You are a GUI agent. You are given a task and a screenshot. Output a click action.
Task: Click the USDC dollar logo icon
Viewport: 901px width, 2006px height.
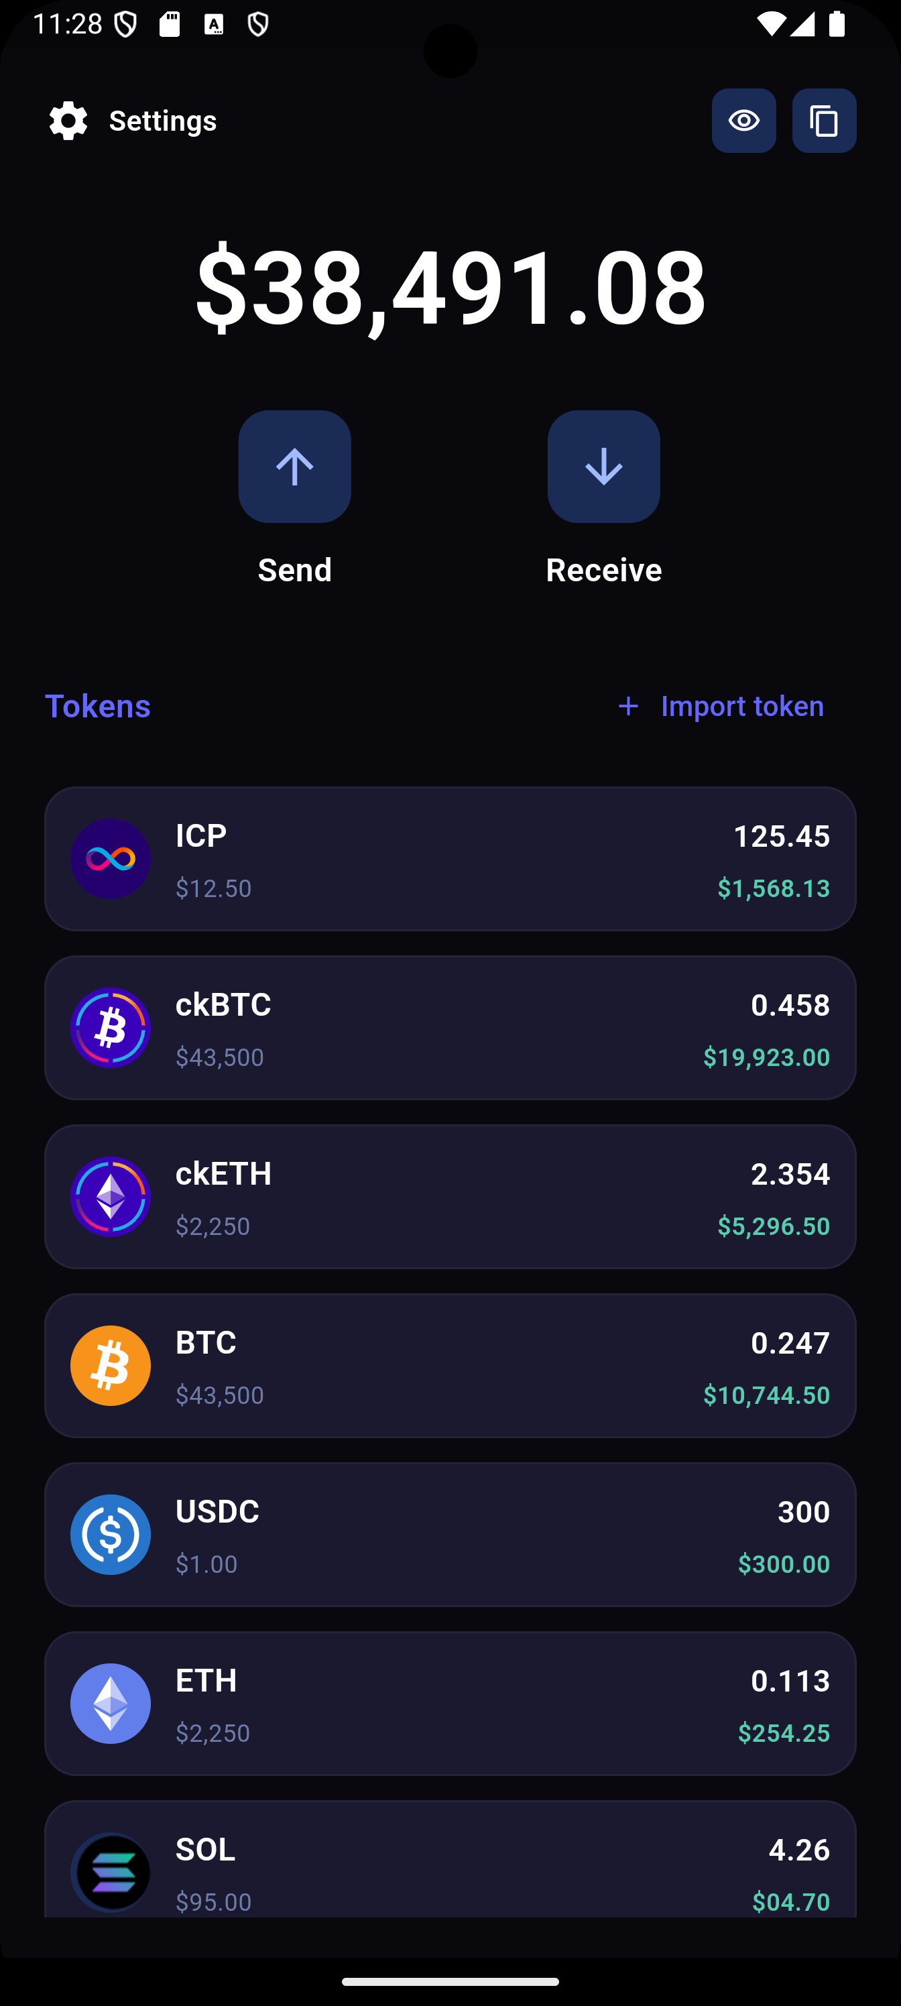[x=111, y=1535]
